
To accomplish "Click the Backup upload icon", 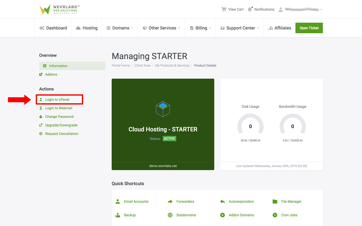I will (x=118, y=215).
